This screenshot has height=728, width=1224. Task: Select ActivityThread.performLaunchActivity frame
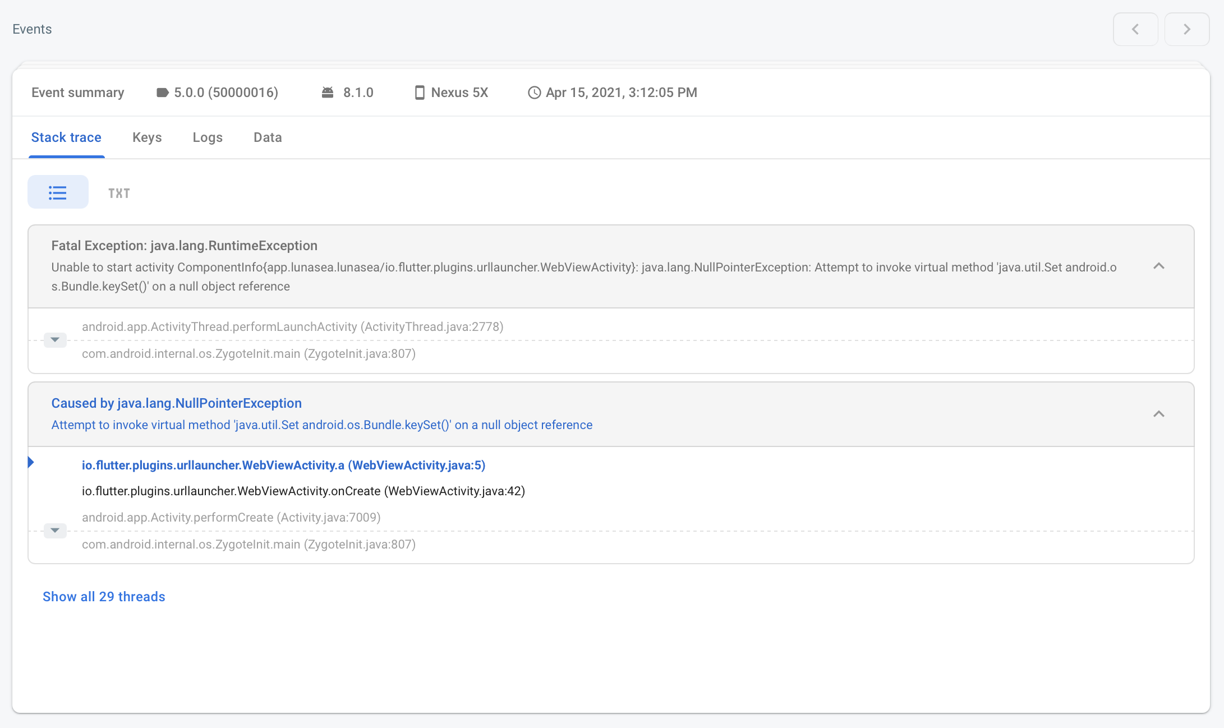pyautogui.click(x=293, y=326)
